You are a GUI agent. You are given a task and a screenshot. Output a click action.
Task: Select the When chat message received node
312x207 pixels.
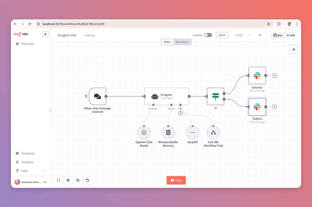tap(98, 96)
